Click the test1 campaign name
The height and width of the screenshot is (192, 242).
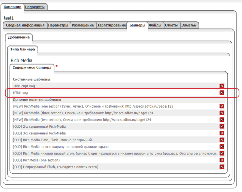(9, 18)
